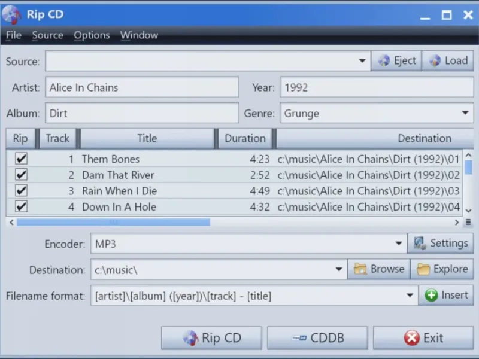
Task: Open the Encoder dropdown showing MP3
Action: (398, 244)
